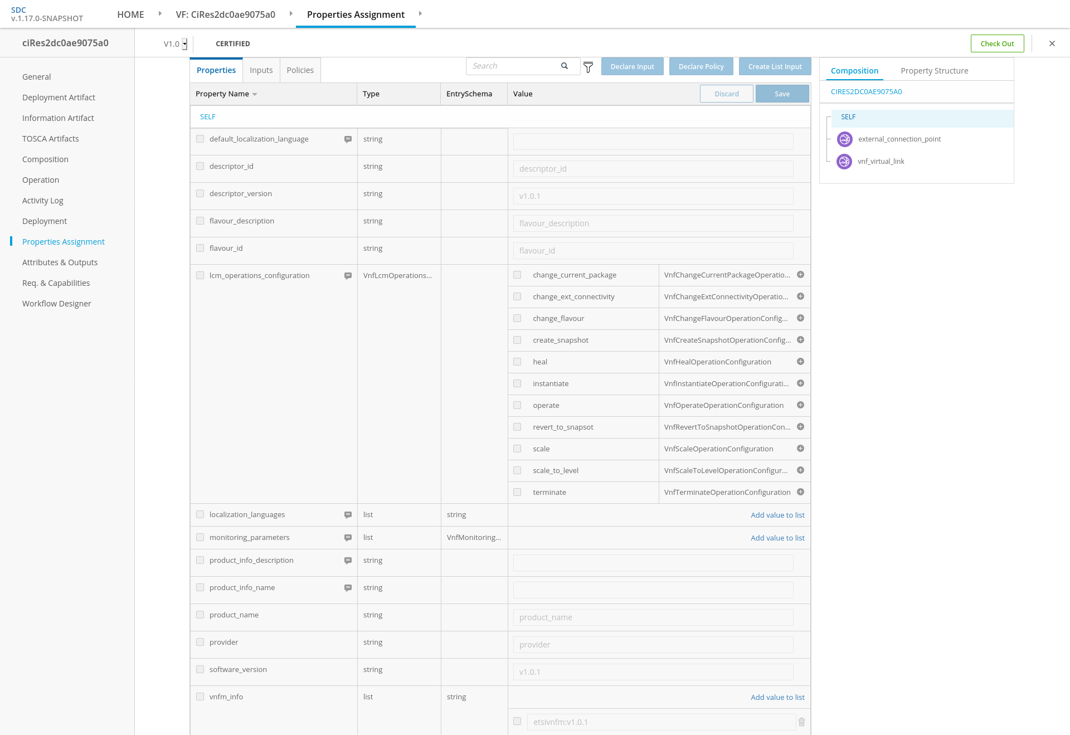Add value to list for vnfm_info
The height and width of the screenshot is (735, 1070).
777,697
